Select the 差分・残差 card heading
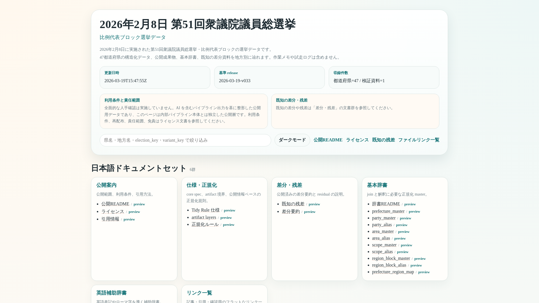The image size is (539, 303). pos(289,185)
